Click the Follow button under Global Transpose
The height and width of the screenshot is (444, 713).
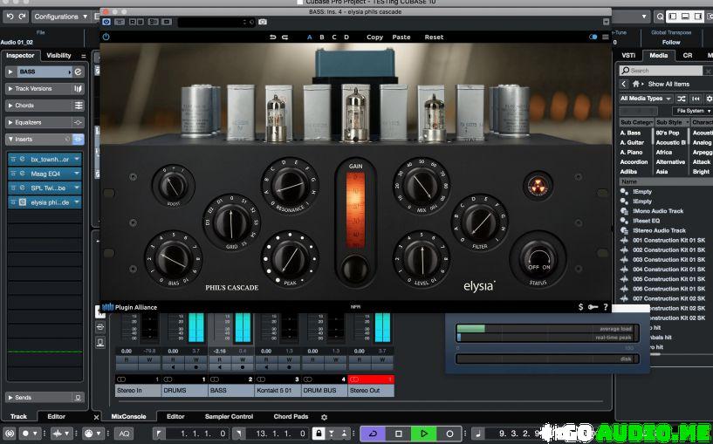(x=671, y=42)
